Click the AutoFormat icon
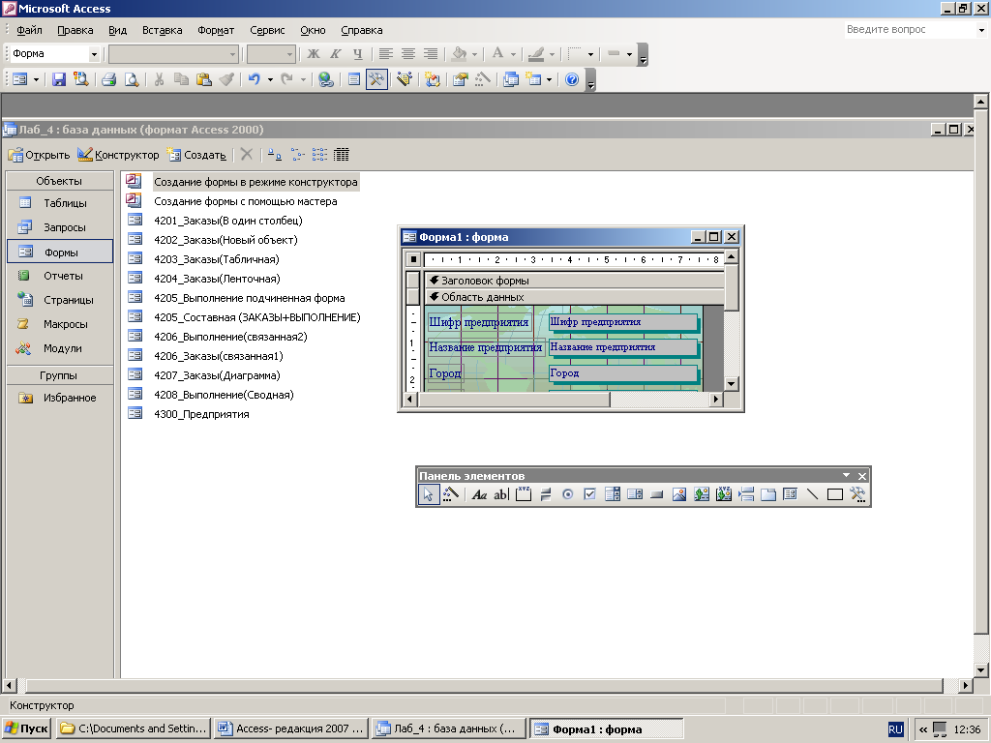Viewport: 991px width, 743px height. (x=405, y=79)
